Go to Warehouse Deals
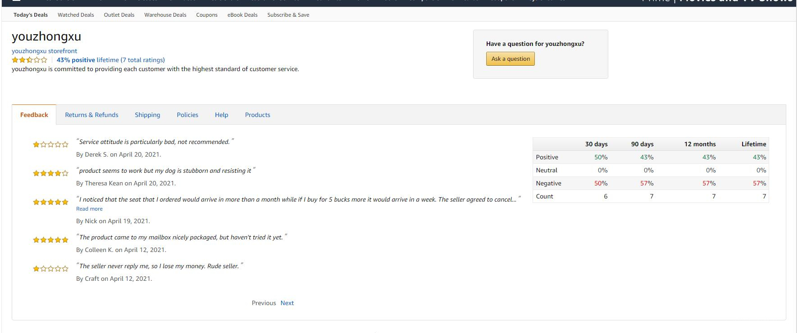This screenshot has height=333, width=798. [x=165, y=15]
